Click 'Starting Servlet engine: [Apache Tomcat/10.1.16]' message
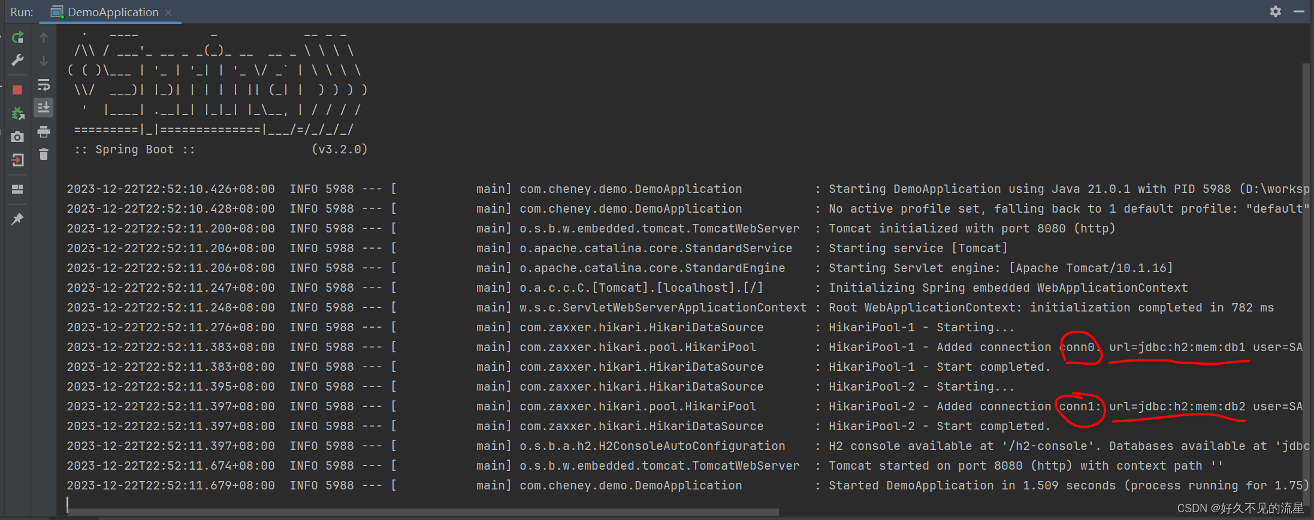This screenshot has height=520, width=1314. point(1001,268)
